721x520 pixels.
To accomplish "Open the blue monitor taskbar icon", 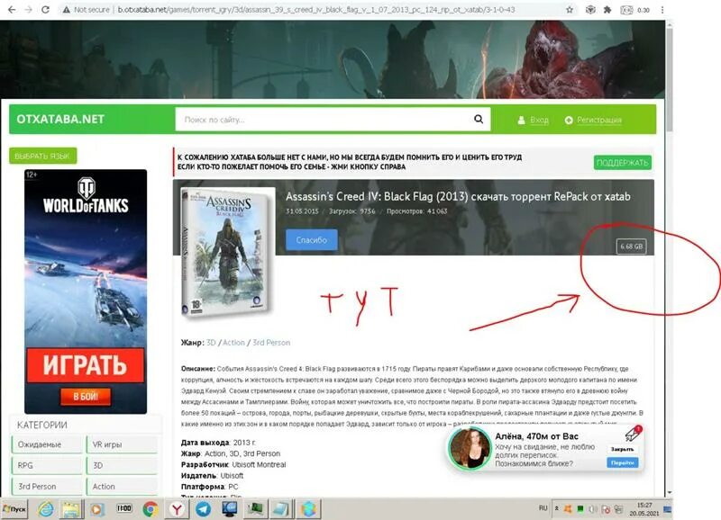I will (x=229, y=509).
